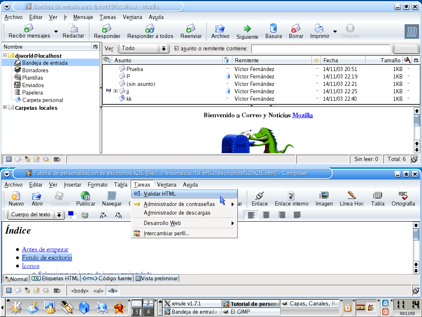Click the smaller font size icon
The height and width of the screenshot is (317, 422).
[103, 215]
